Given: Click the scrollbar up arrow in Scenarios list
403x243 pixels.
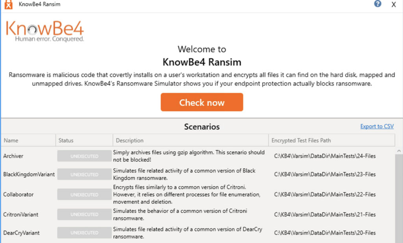Looking at the screenshot, I should point(399,151).
